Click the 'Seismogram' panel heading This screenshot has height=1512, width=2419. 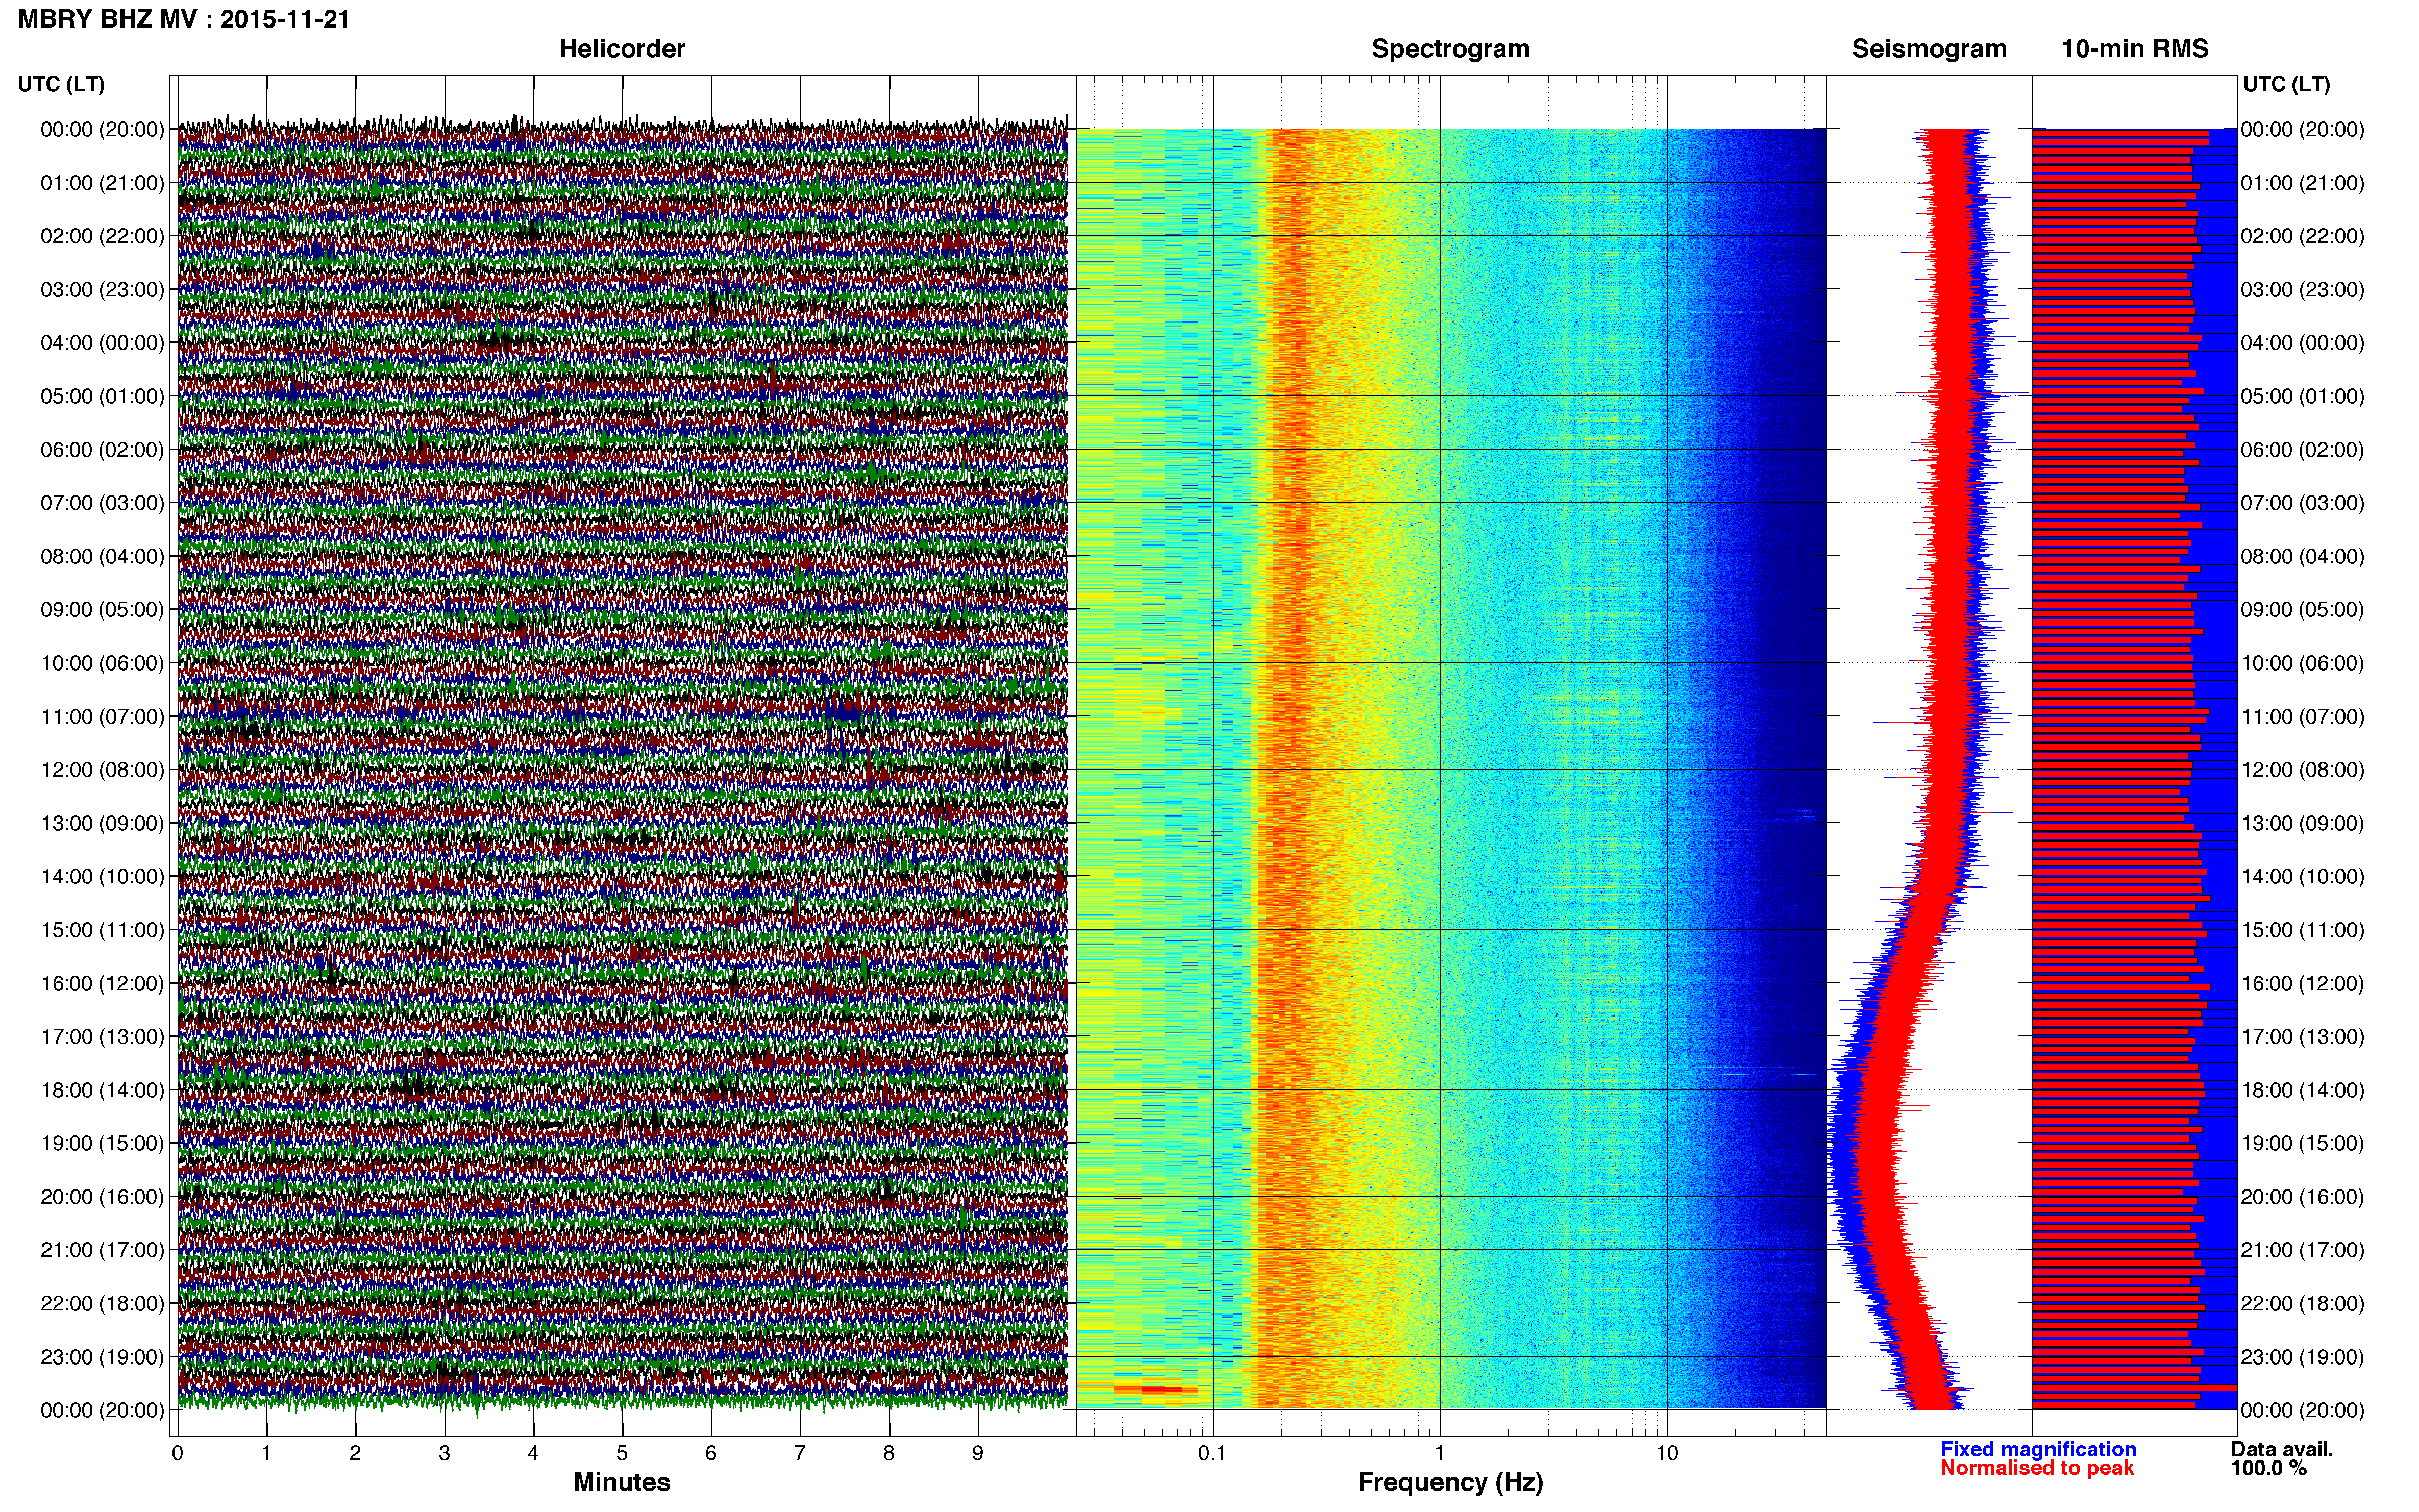pyautogui.click(x=1929, y=48)
